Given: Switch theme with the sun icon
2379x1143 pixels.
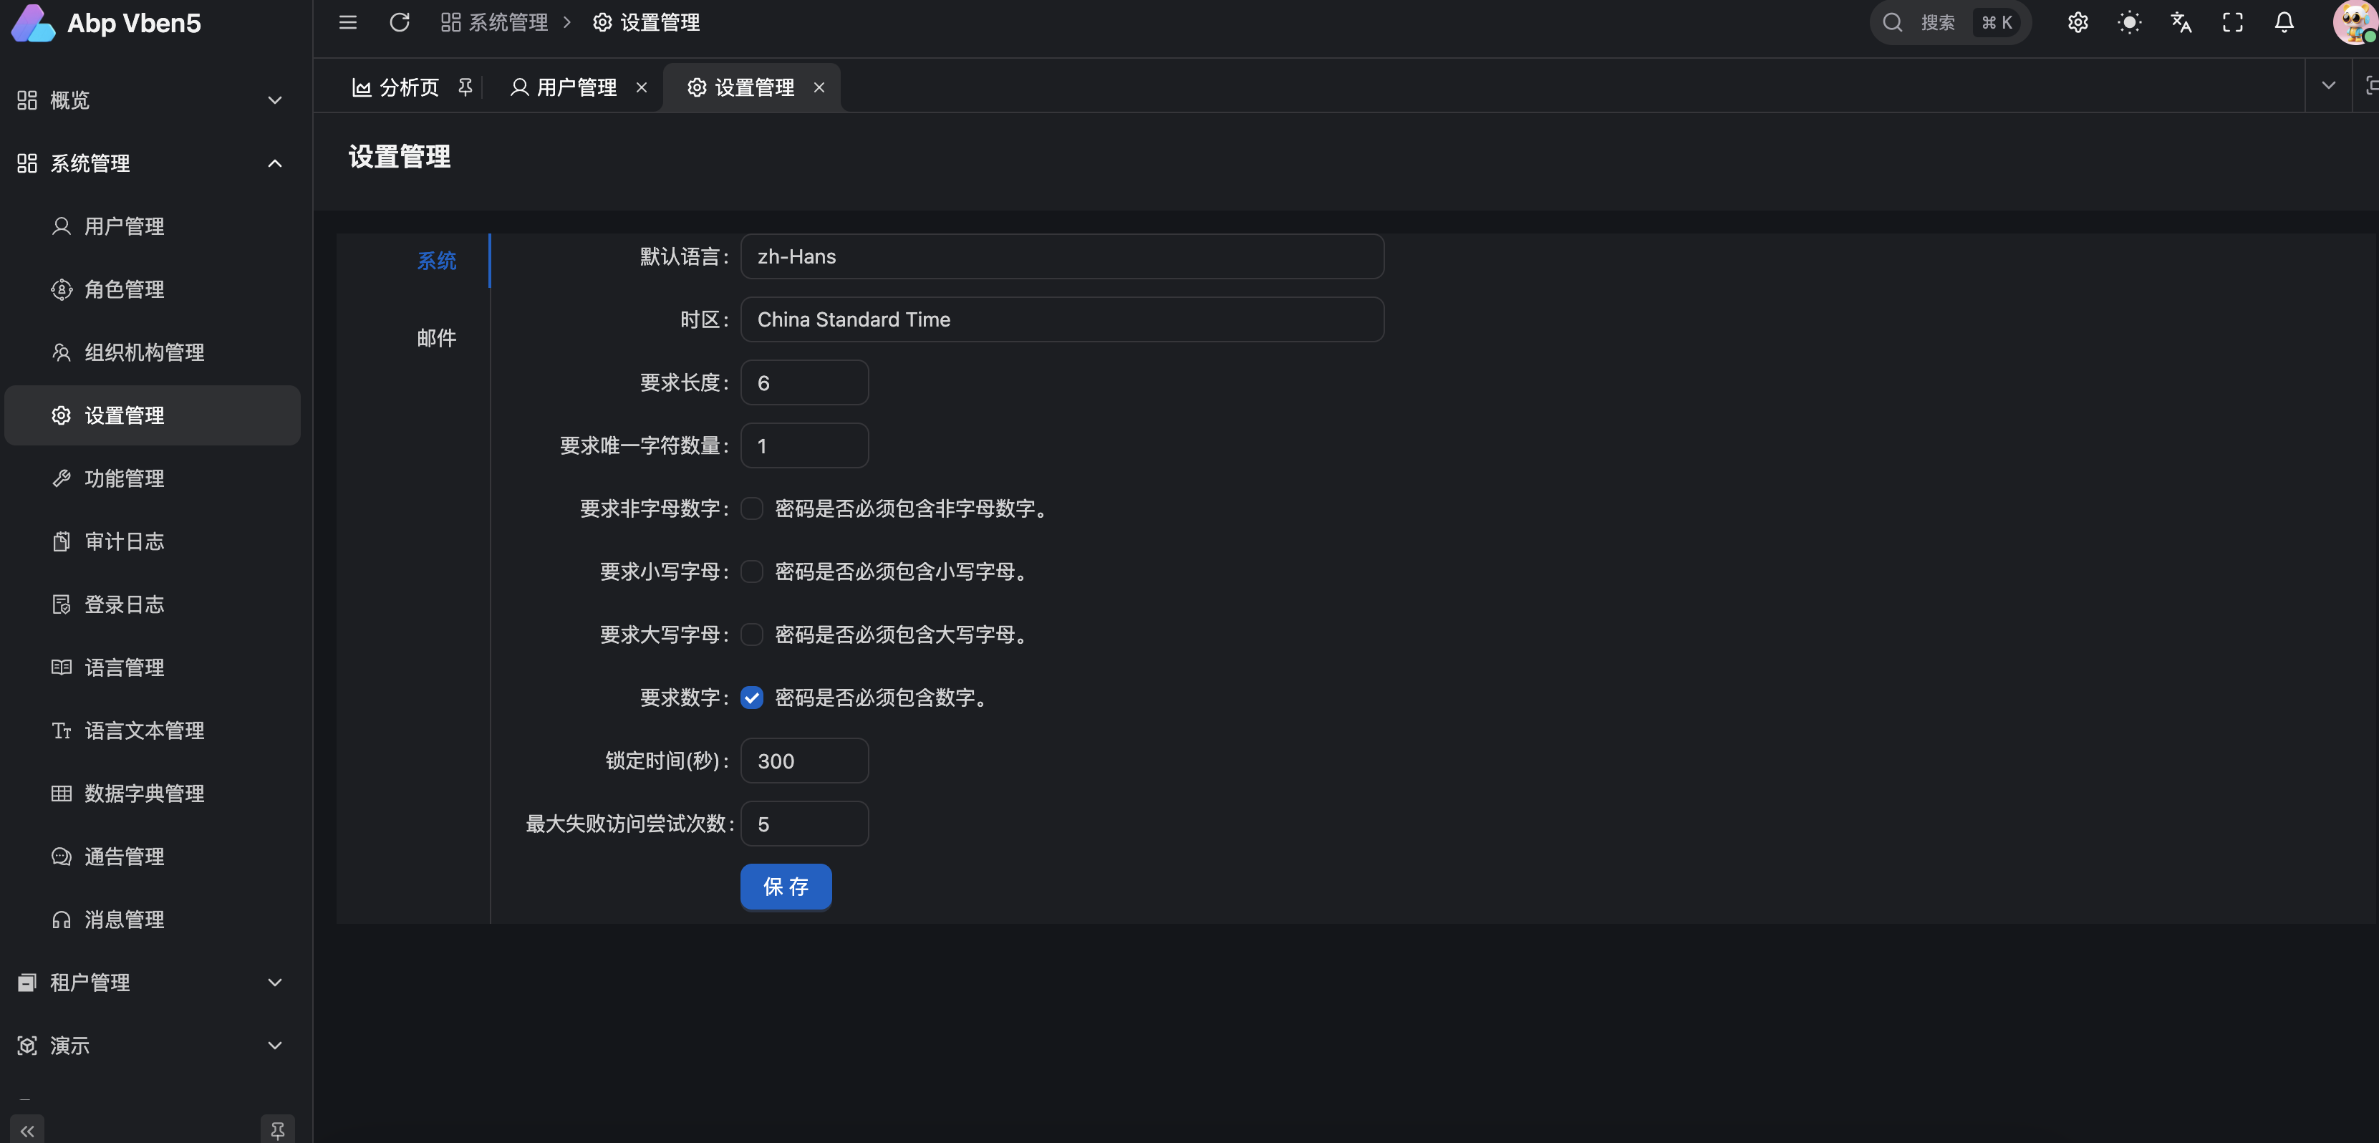Looking at the screenshot, I should [2129, 22].
